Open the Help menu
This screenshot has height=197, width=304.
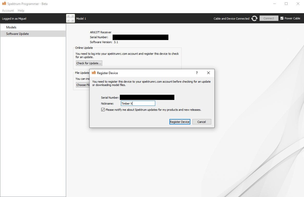(21, 11)
